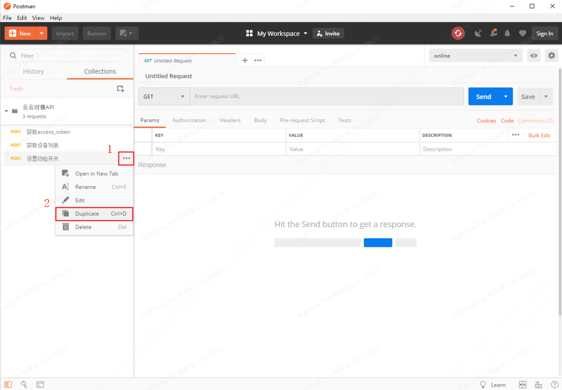Click the new collection icon
The height and width of the screenshot is (390, 562).
pos(120,89)
